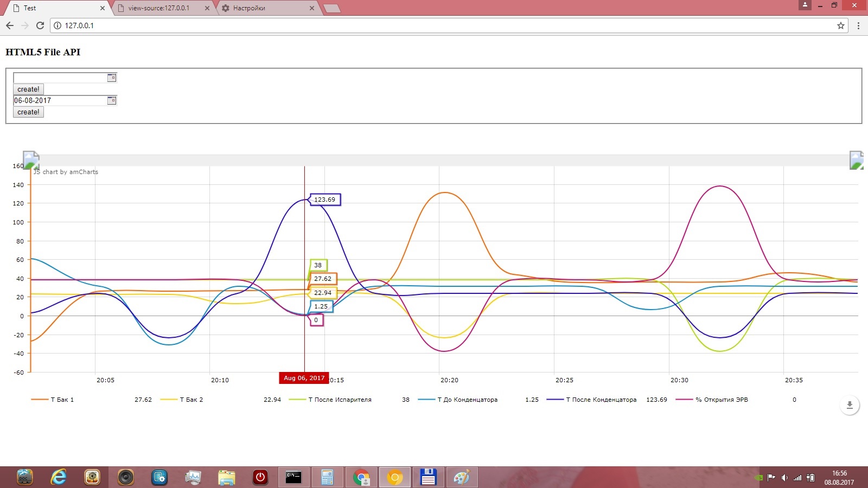
Task: Click the right chart scrollbar grip image
Action: (x=857, y=160)
